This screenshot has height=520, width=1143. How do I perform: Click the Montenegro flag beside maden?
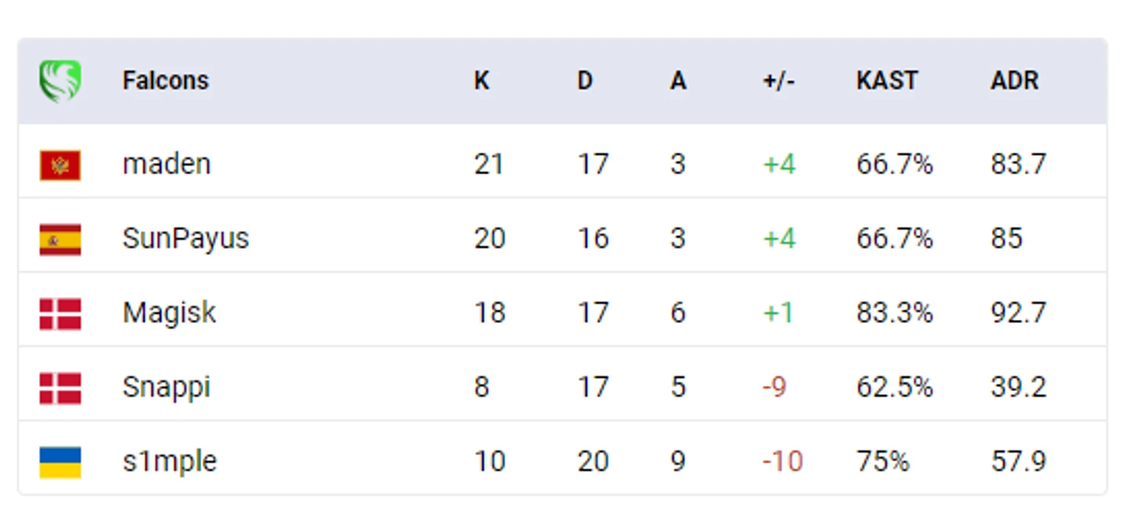pos(60,165)
